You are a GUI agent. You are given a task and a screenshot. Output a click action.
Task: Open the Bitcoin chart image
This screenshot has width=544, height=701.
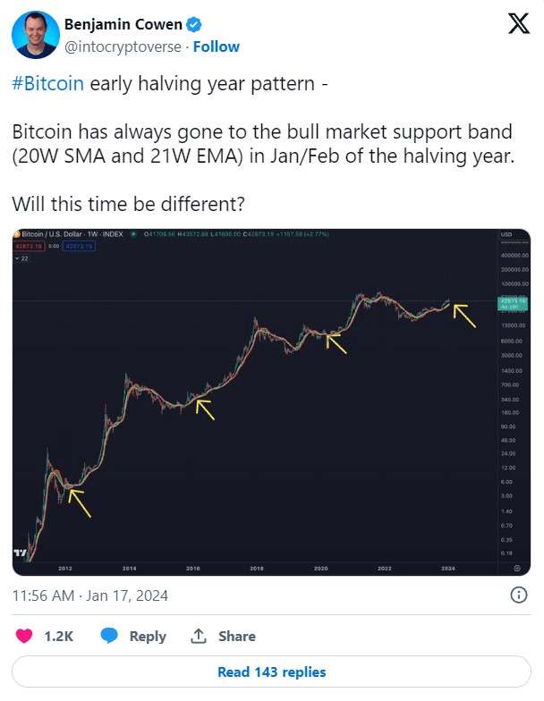(x=272, y=402)
